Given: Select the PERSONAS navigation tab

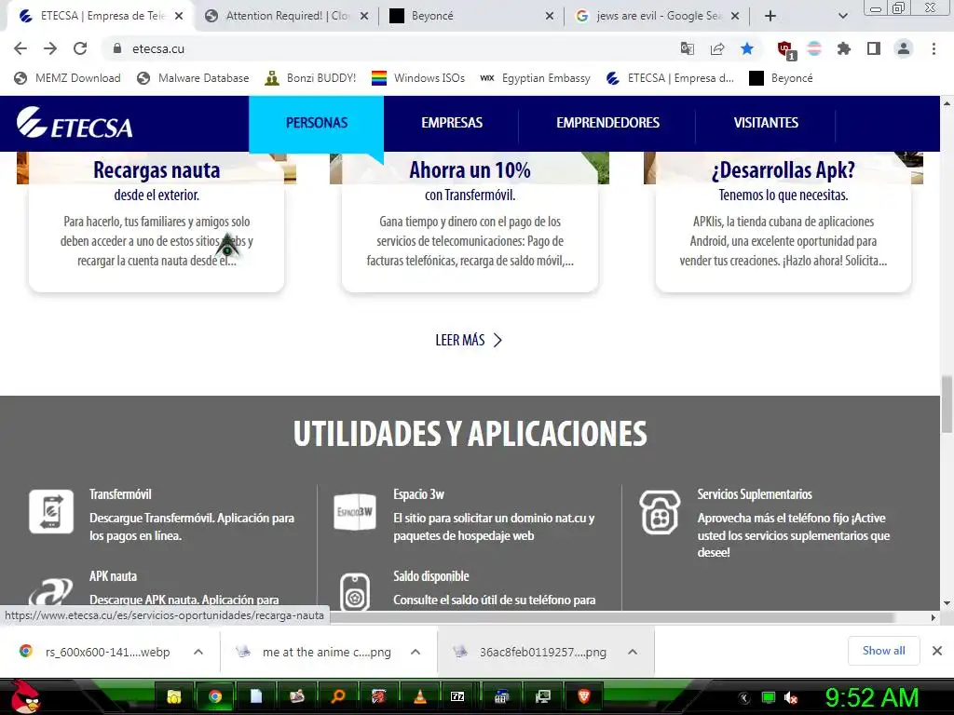Looking at the screenshot, I should (317, 123).
